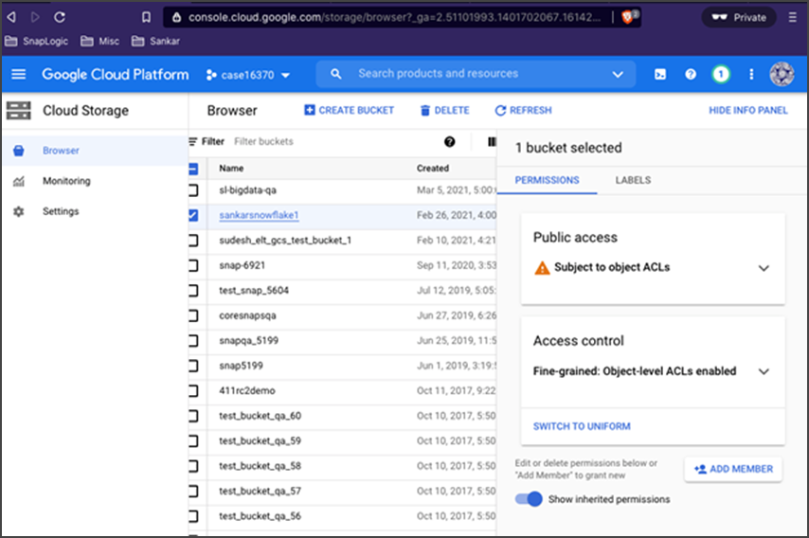
Task: Switch to the PERMISSIONS tab
Action: [x=547, y=180]
